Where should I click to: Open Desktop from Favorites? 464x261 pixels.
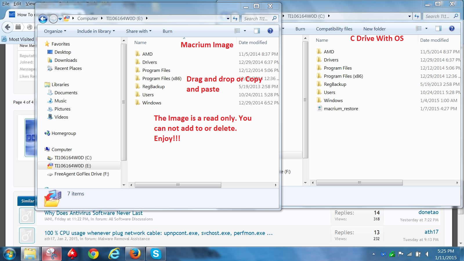click(x=63, y=52)
